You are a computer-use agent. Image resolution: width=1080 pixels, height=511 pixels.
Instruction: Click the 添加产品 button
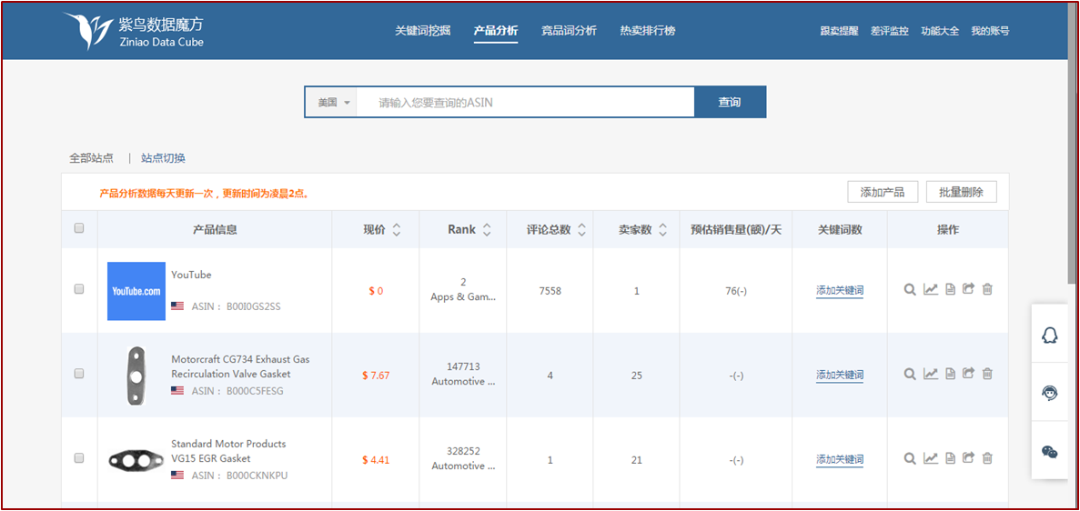coord(882,192)
